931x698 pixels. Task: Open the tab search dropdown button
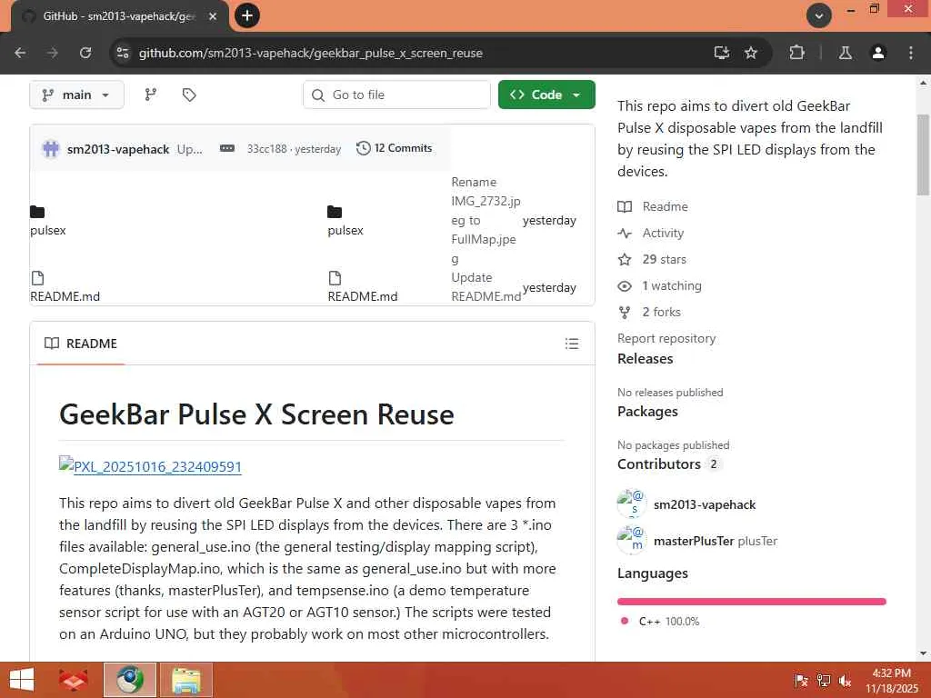pyautogui.click(x=819, y=15)
